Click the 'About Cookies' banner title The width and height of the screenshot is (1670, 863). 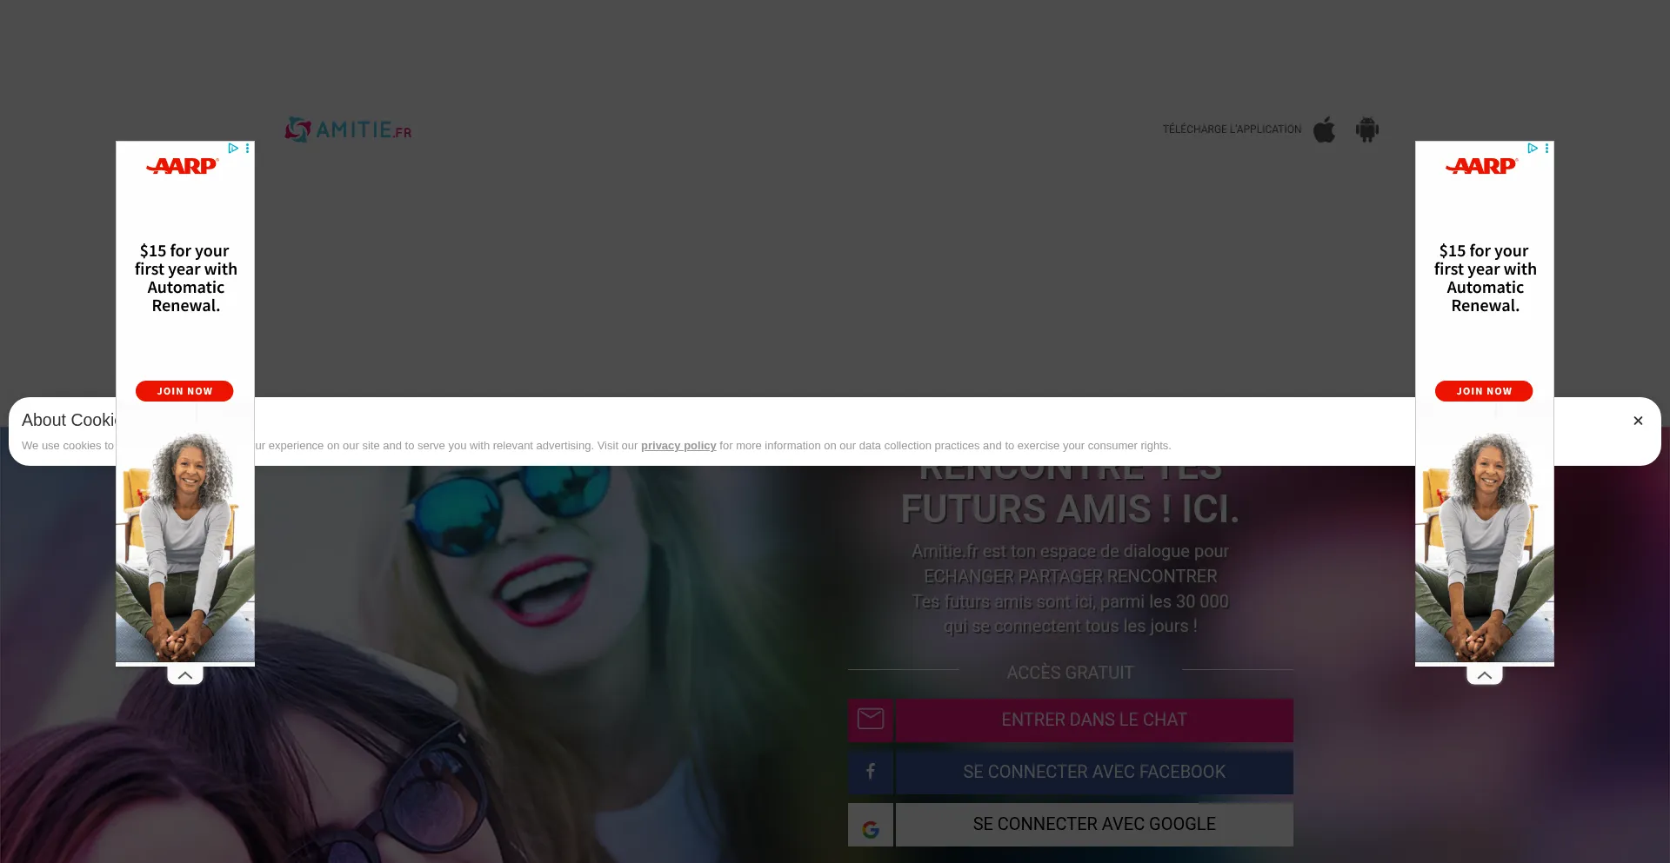pyautogui.click(x=69, y=420)
